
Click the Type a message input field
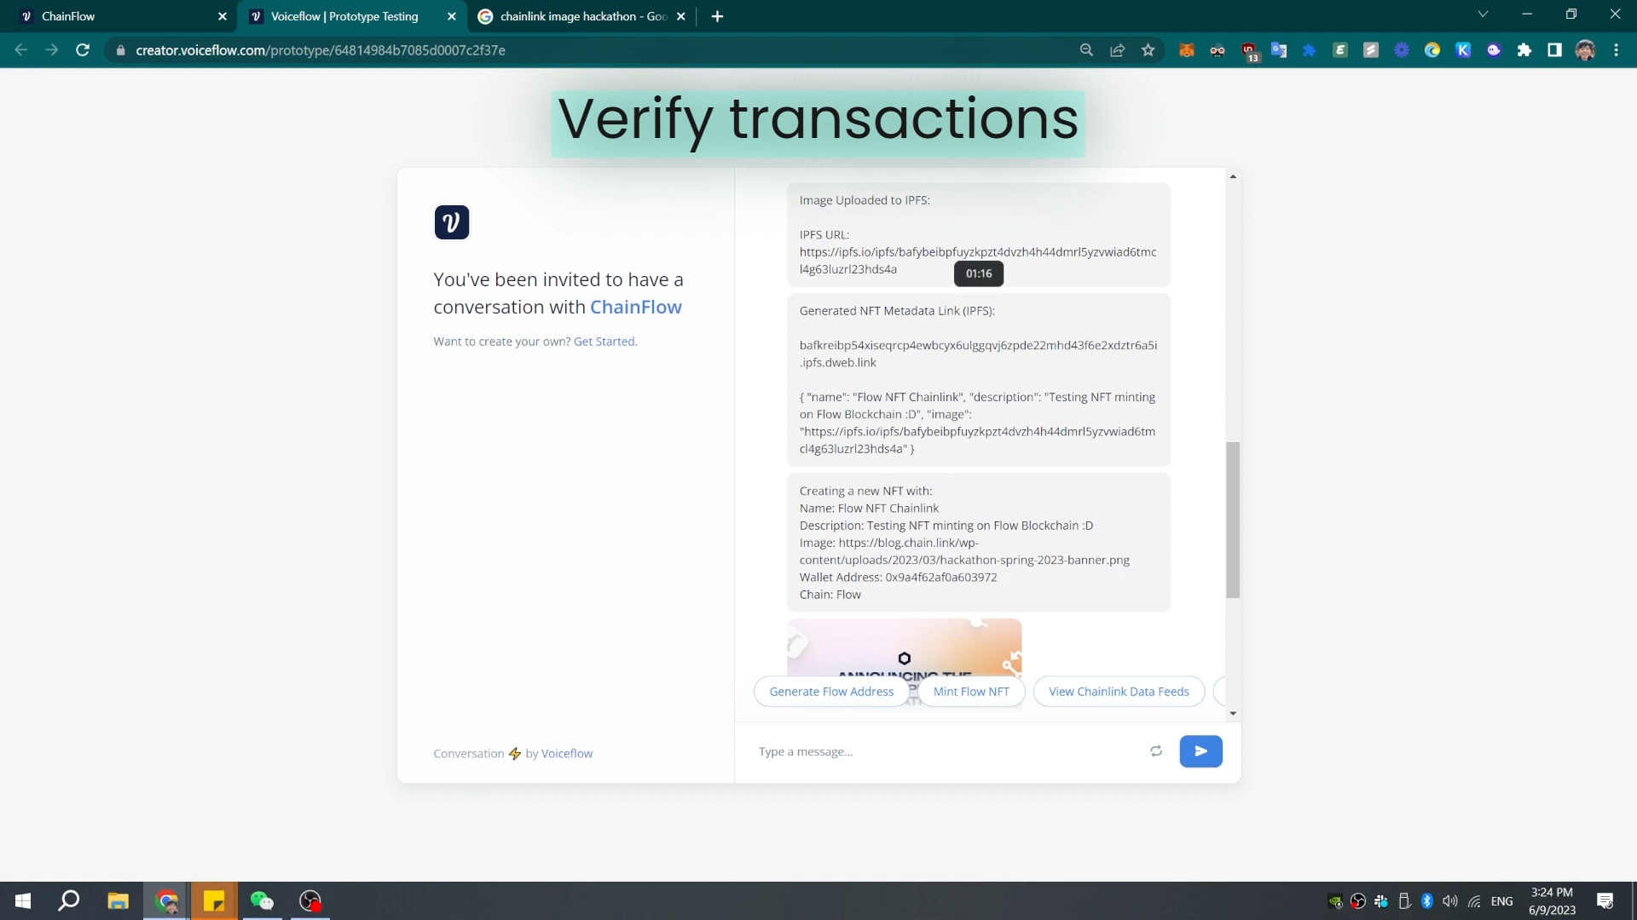(x=946, y=751)
